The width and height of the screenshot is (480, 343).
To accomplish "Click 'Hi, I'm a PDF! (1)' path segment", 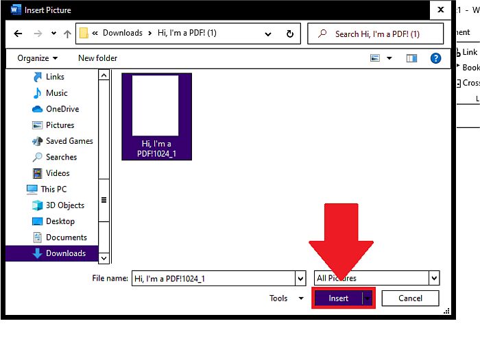I will [x=187, y=33].
